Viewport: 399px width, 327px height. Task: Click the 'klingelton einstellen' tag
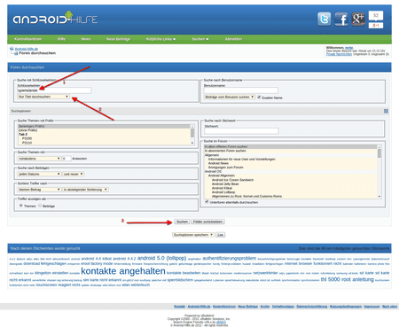pyautogui.click(x=51, y=273)
